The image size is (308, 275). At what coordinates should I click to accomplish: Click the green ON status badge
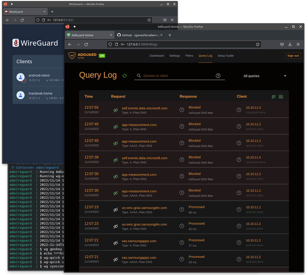(102, 56)
